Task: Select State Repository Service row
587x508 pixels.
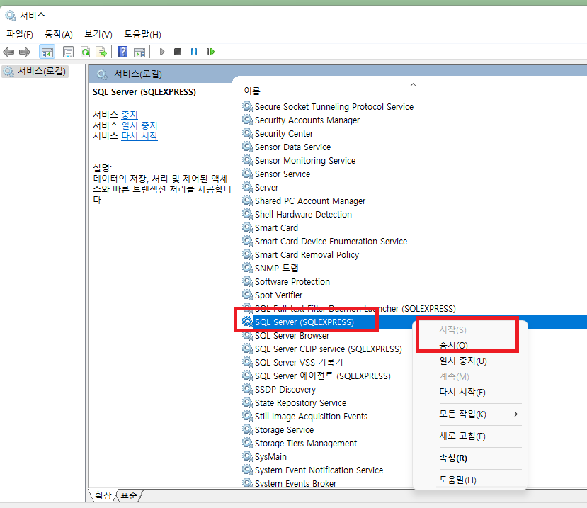Action: click(x=300, y=403)
